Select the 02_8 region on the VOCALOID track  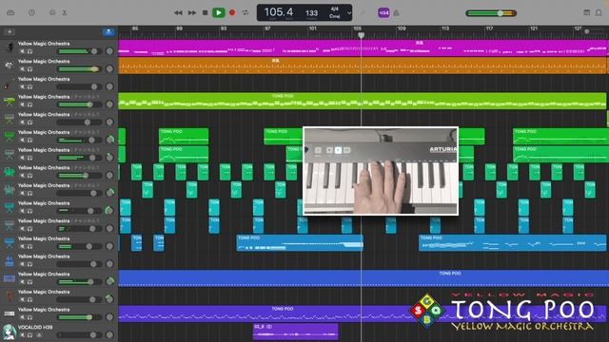(x=296, y=332)
